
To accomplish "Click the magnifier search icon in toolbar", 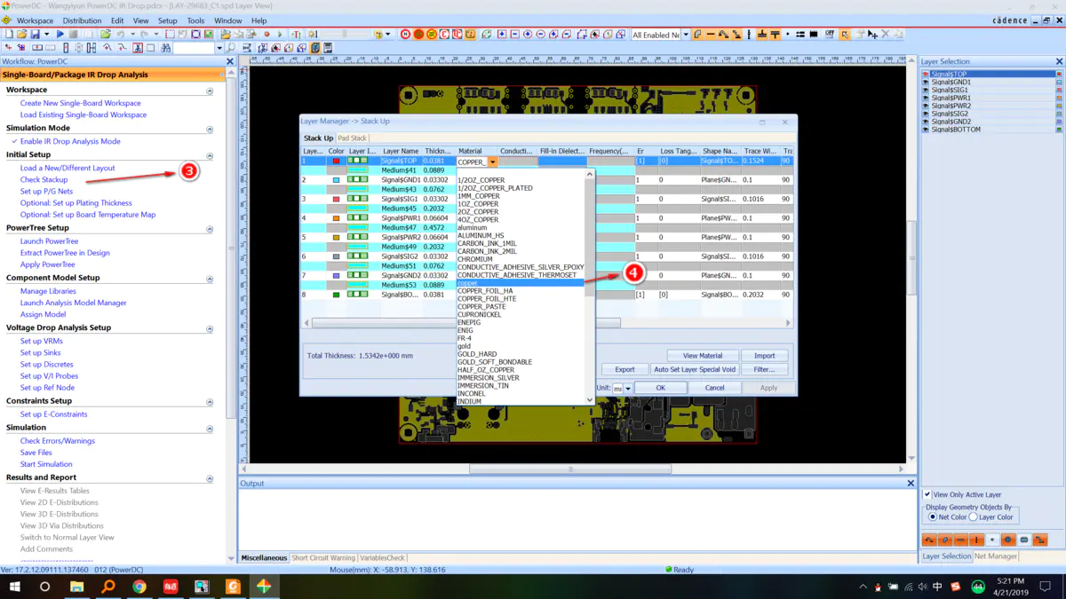I will click(232, 48).
